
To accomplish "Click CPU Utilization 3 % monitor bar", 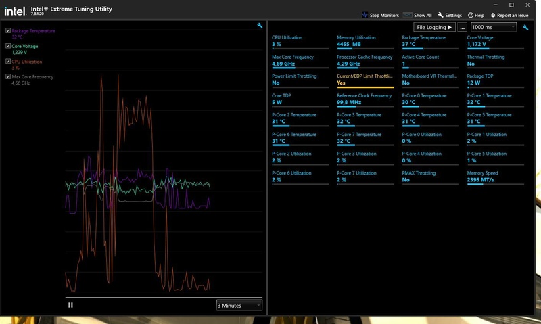I will pyautogui.click(x=300, y=49).
